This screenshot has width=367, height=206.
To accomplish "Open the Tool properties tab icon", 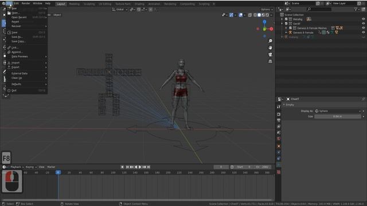I will tap(279, 107).
